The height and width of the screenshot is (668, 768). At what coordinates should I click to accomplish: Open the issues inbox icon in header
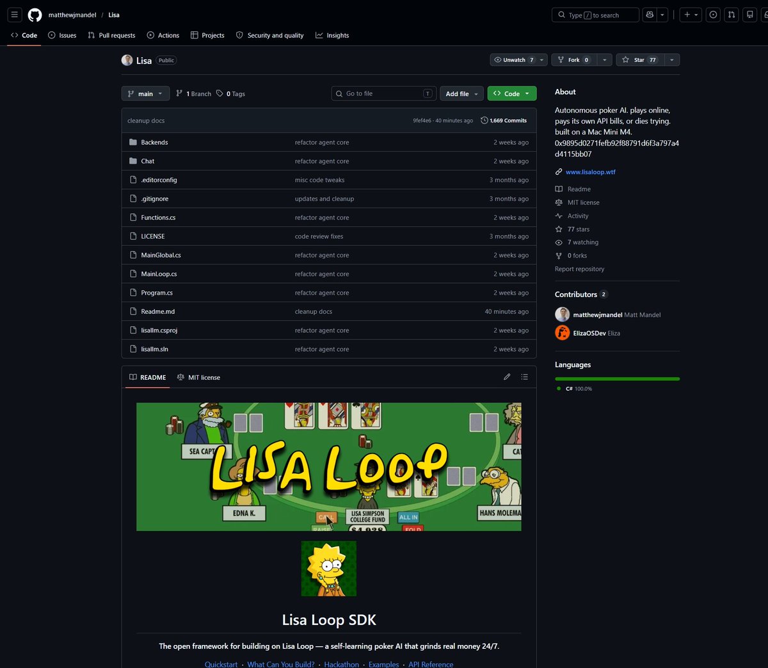713,15
